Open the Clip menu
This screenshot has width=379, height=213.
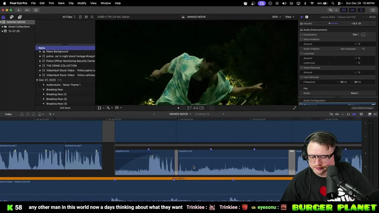pos(71,3)
